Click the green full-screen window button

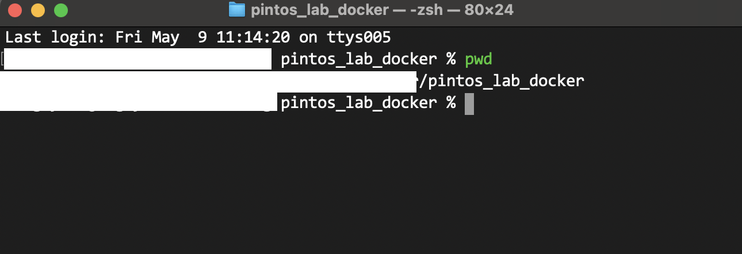[x=60, y=10]
